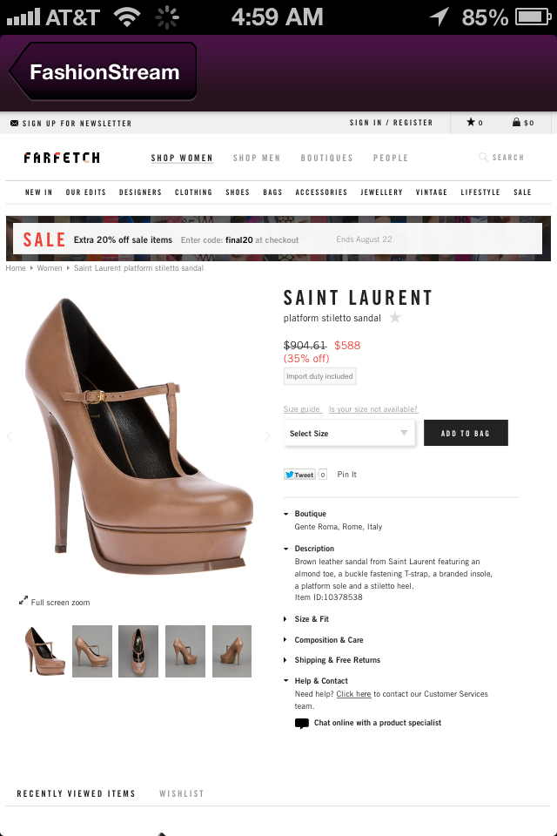Screen dimensions: 557x836
Task: Collapse the Description section
Action: click(x=309, y=548)
